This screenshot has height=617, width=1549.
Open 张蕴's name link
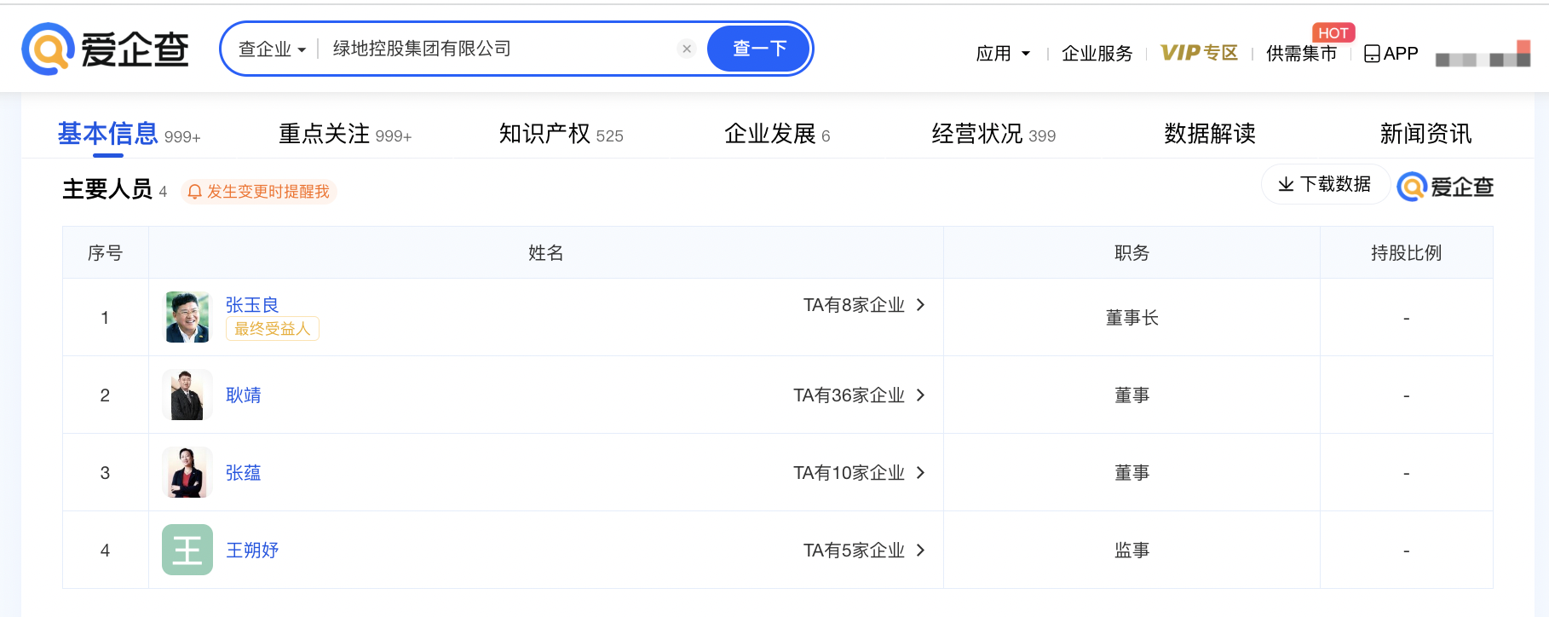(244, 473)
